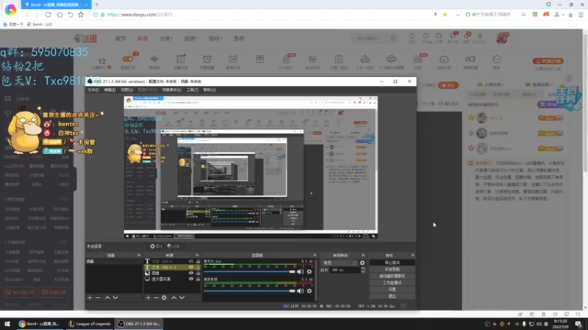Click the Douyu user avatar

[x=503, y=38]
